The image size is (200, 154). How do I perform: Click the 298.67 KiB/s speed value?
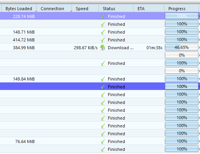86,48
